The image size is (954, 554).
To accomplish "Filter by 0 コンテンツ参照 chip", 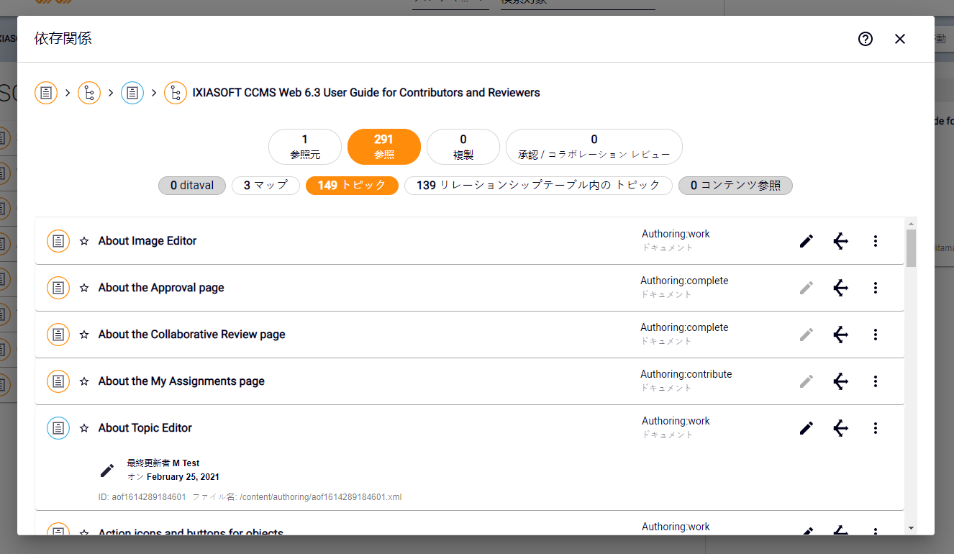I will 735,186.
